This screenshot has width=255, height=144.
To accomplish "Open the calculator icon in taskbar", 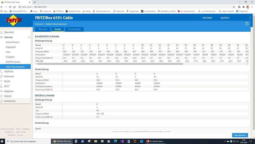I will tap(76, 141).
